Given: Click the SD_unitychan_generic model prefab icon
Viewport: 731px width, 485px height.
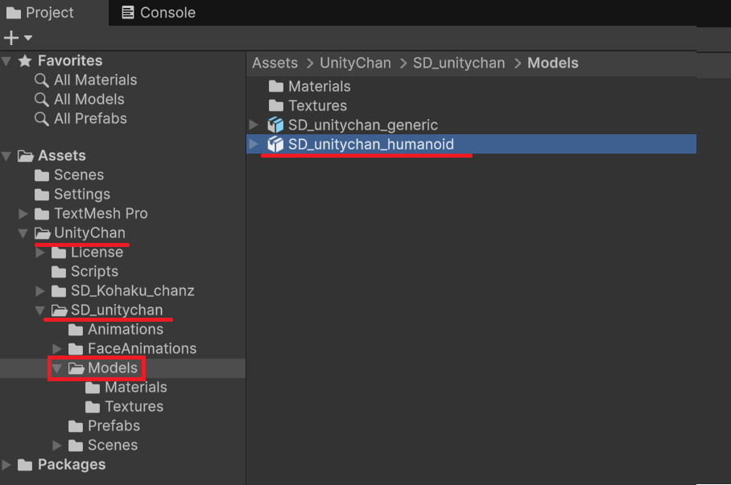Looking at the screenshot, I should 275,125.
